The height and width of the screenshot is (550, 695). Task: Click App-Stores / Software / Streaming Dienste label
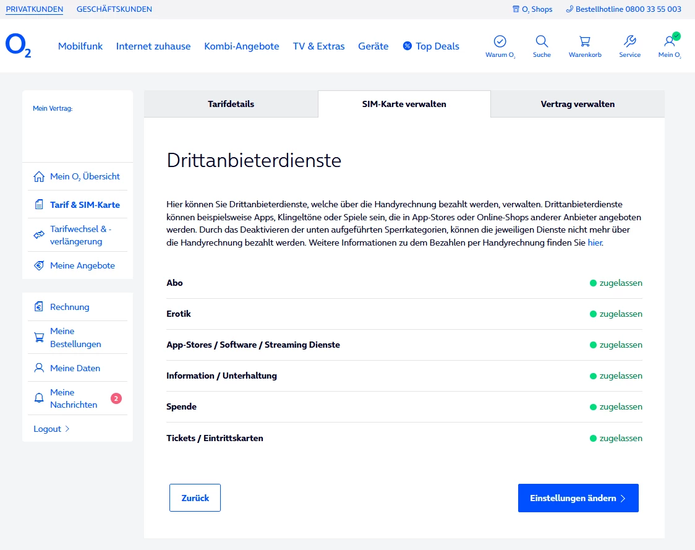[x=253, y=345]
